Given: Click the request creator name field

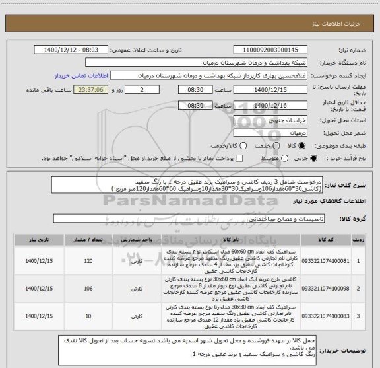Looking at the screenshot, I should [x=208, y=75].
